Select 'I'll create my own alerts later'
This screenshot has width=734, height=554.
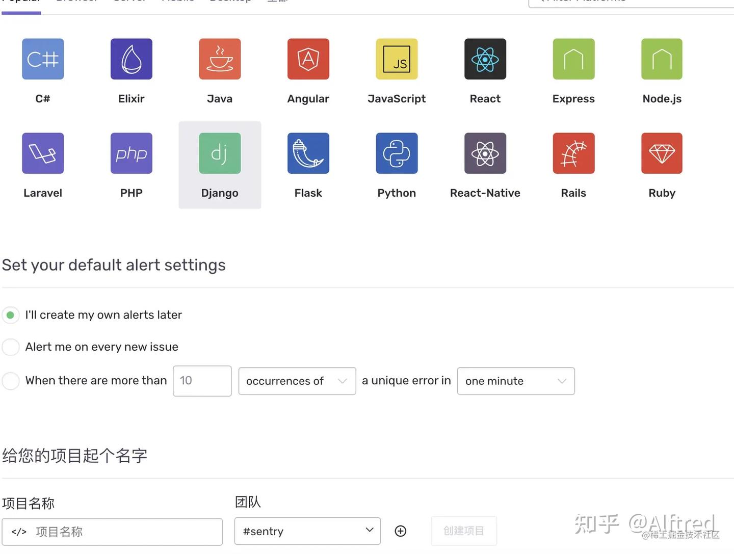click(x=11, y=314)
